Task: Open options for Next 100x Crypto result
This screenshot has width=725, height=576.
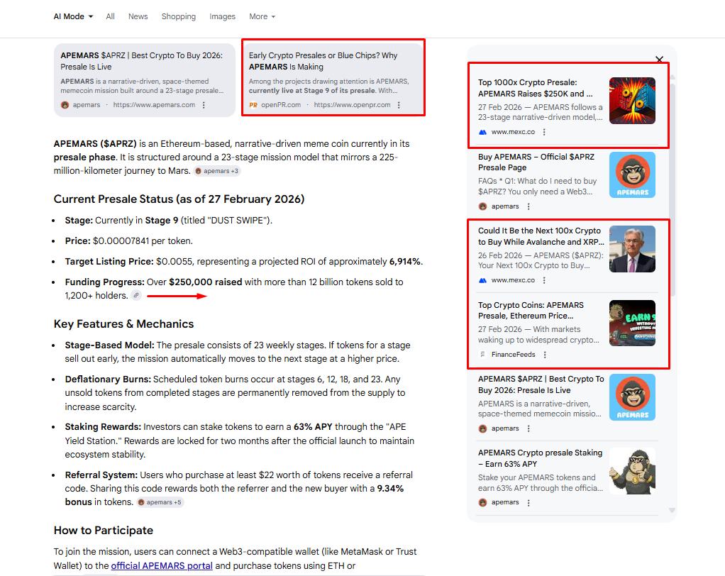Action: pos(544,280)
